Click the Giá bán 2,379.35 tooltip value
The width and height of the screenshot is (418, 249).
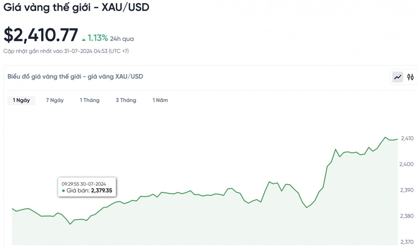click(101, 191)
